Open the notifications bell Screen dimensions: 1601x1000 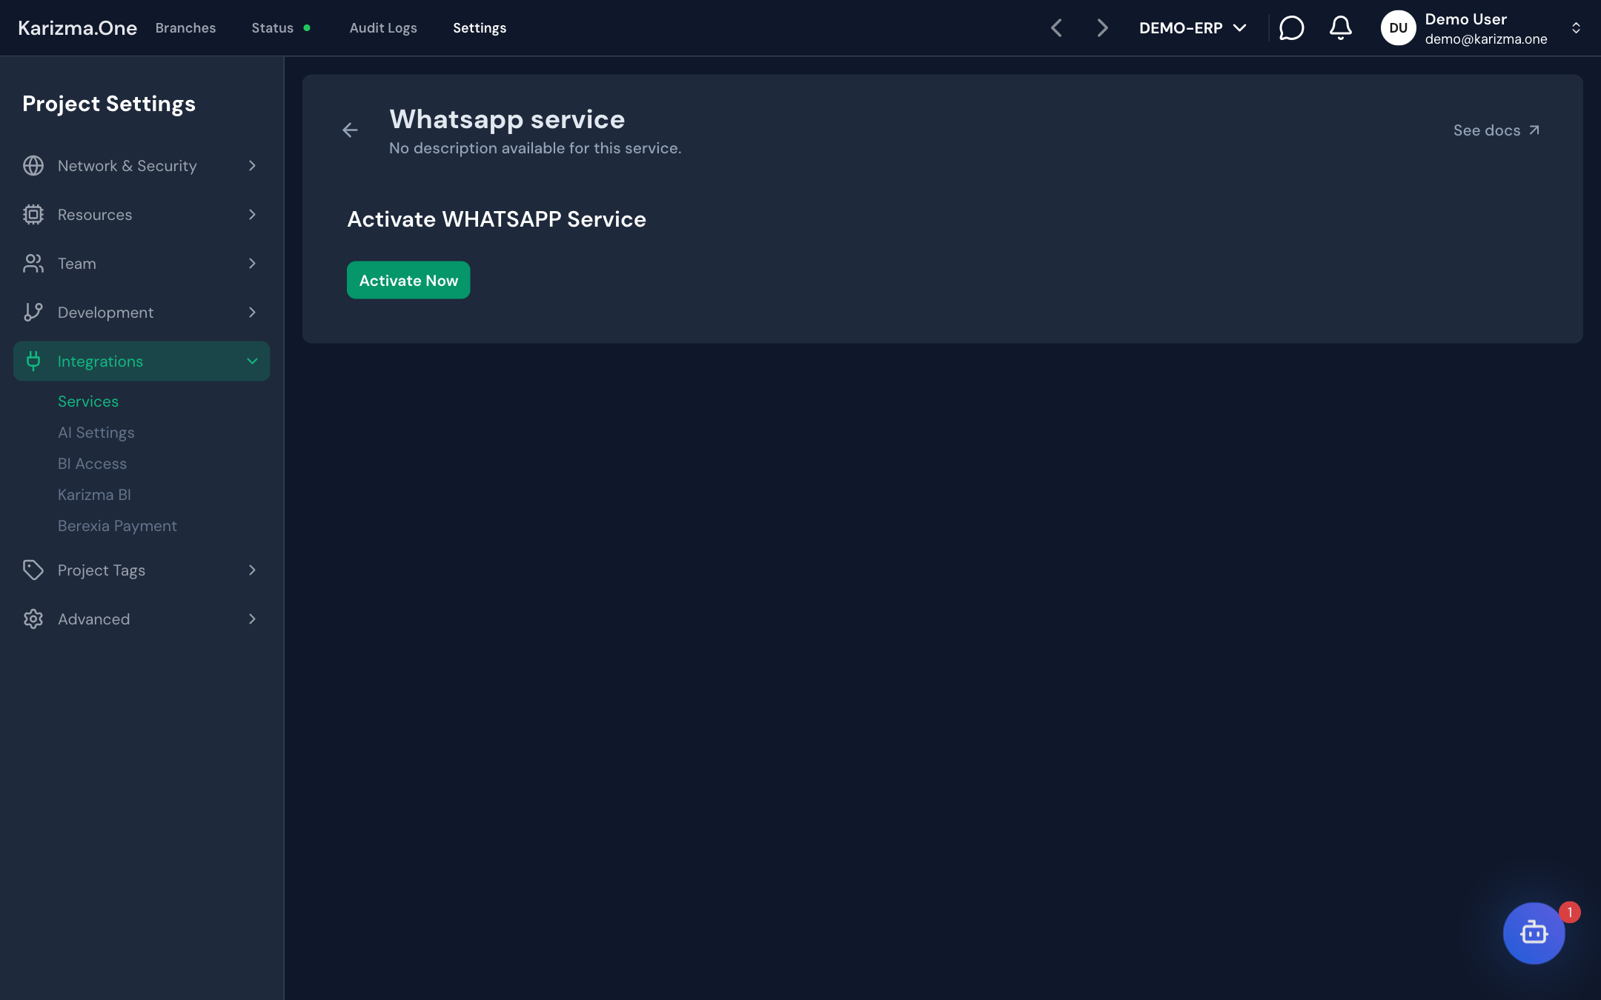click(x=1340, y=28)
